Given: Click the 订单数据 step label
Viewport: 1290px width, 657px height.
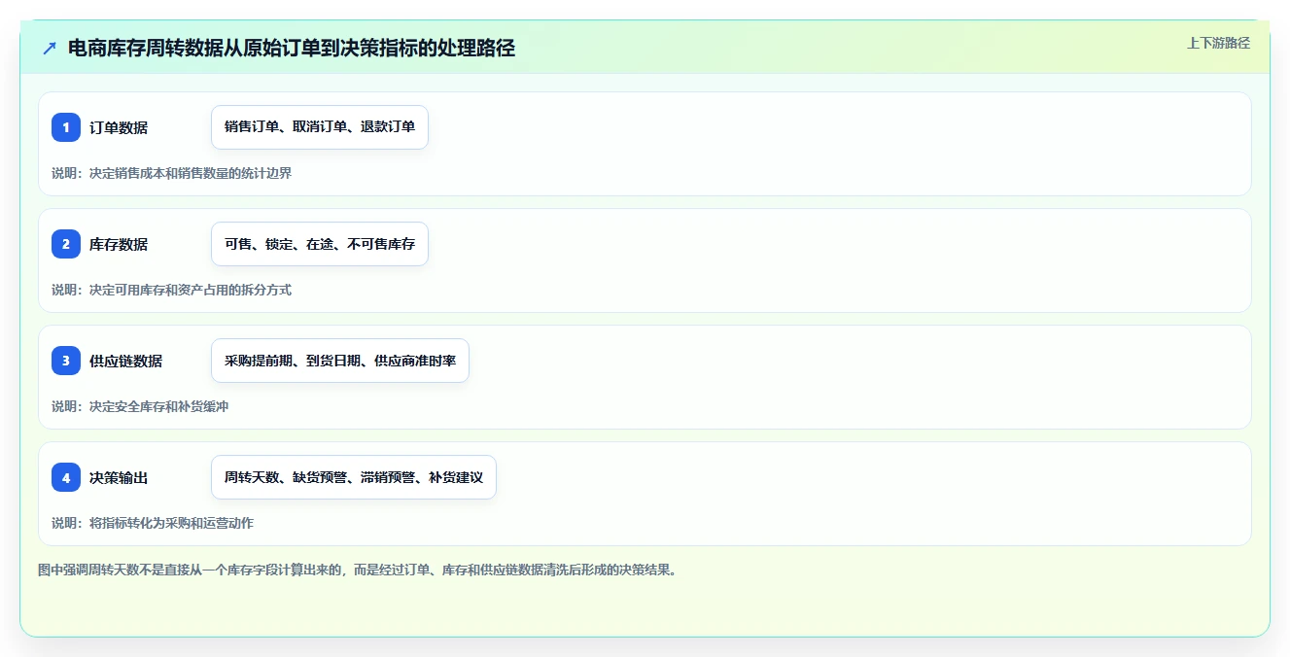Looking at the screenshot, I should (x=119, y=127).
